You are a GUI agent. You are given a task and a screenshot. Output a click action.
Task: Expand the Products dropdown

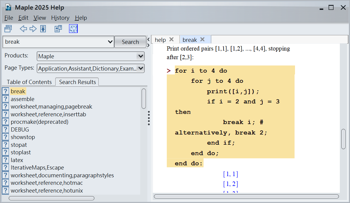(x=140, y=56)
